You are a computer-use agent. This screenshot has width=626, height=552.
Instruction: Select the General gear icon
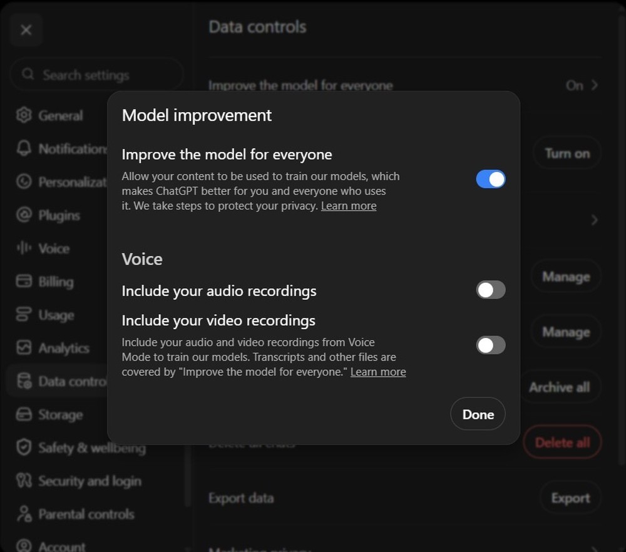click(x=24, y=115)
